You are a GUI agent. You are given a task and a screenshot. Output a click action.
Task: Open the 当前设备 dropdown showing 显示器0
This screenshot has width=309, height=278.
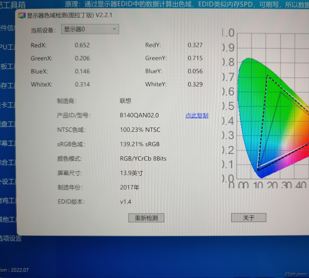(x=90, y=29)
